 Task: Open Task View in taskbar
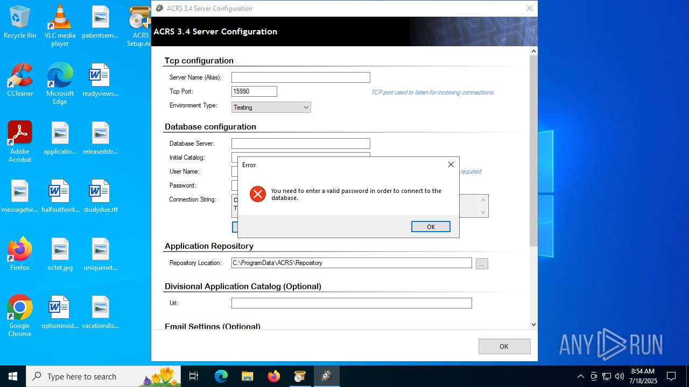point(194,376)
